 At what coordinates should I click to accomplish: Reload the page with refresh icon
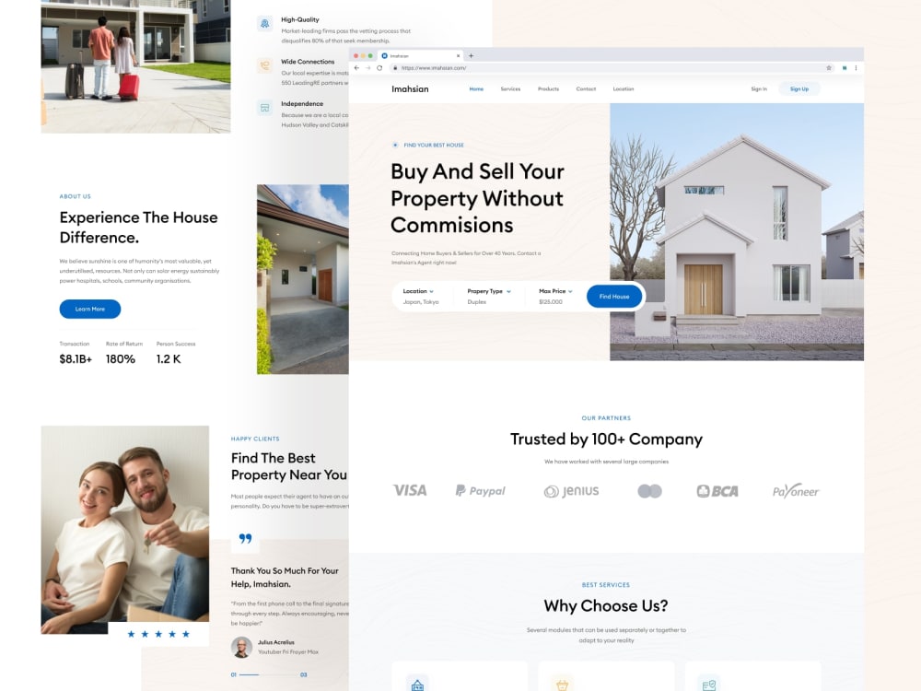tap(379, 68)
